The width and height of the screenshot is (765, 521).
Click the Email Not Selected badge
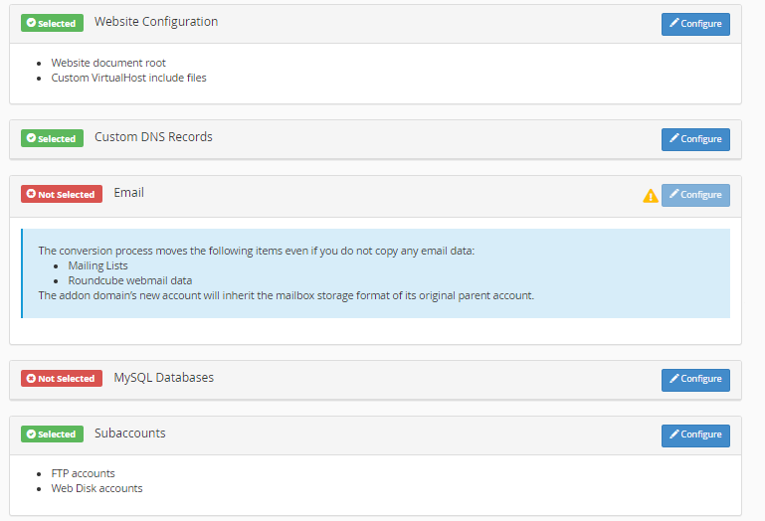pyautogui.click(x=62, y=195)
